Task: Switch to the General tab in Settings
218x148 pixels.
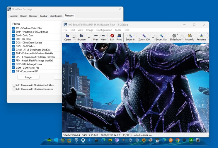Action: [x=13, y=16]
